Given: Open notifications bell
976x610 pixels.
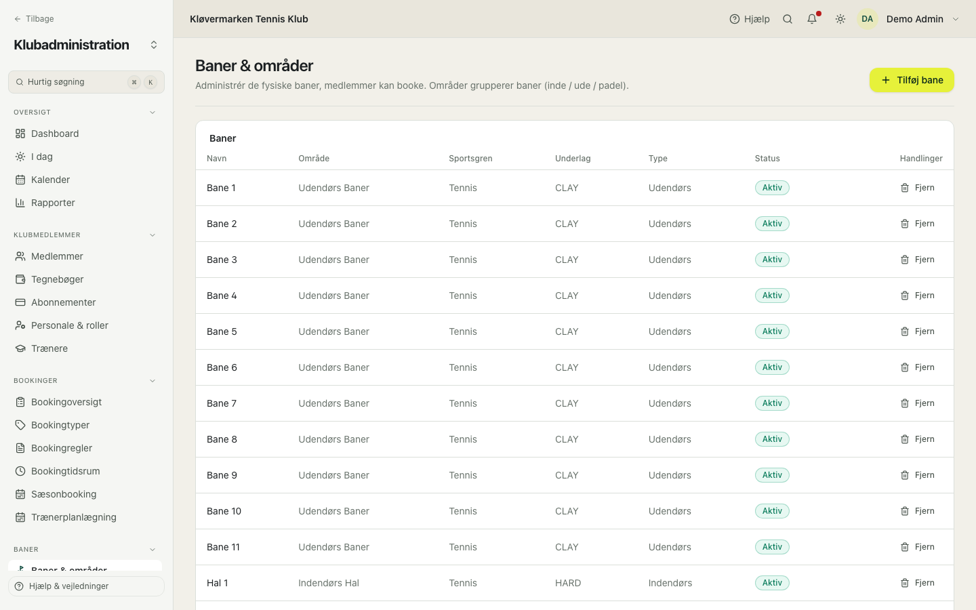Looking at the screenshot, I should click(x=812, y=19).
